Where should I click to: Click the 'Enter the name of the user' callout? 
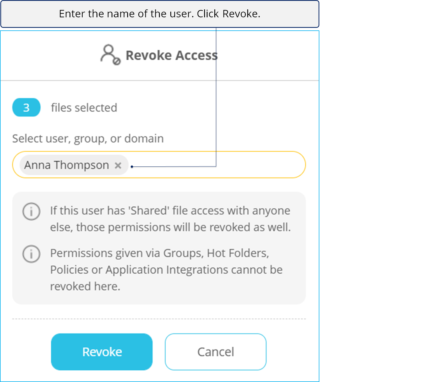click(x=160, y=14)
